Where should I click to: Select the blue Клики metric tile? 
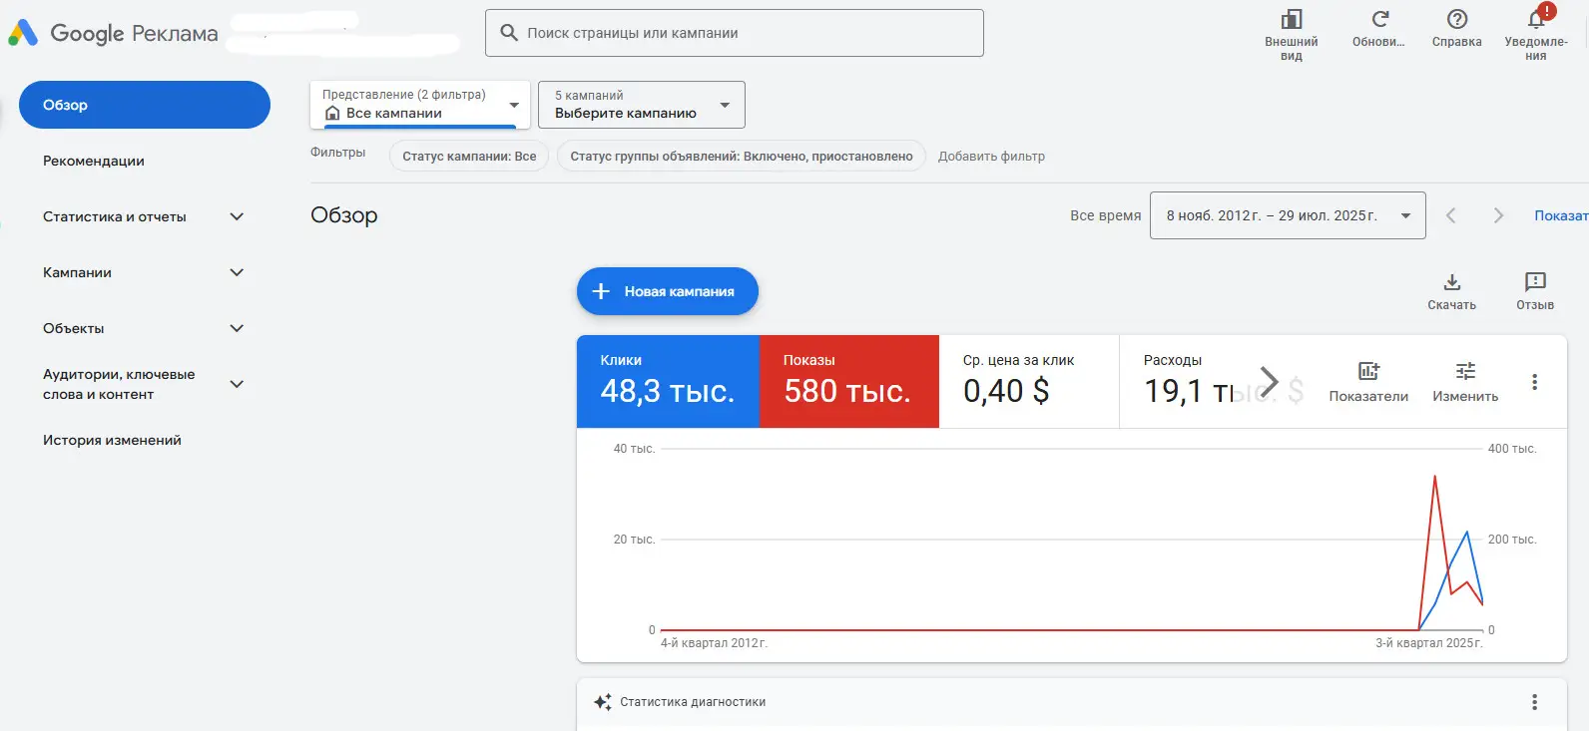pos(667,381)
